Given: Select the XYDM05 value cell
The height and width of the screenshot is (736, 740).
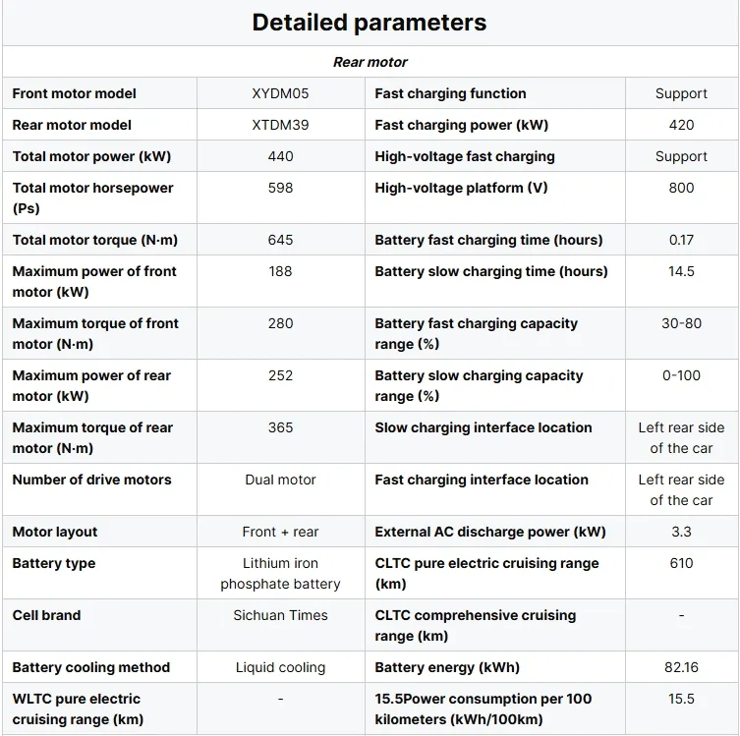Looking at the screenshot, I should pyautogui.click(x=280, y=93).
